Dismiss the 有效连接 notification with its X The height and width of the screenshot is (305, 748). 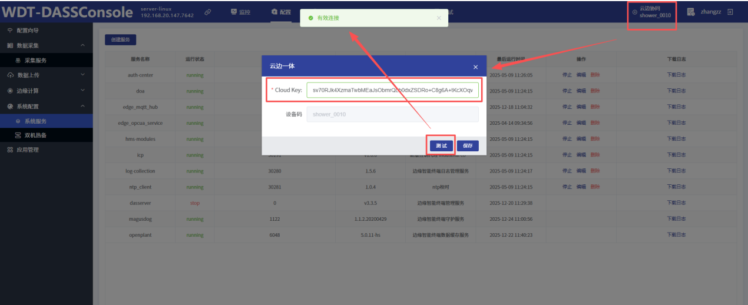click(439, 18)
